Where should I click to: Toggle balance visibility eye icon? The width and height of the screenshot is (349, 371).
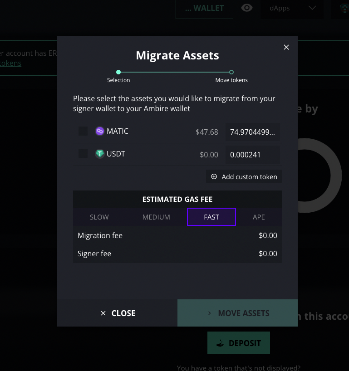pyautogui.click(x=247, y=8)
